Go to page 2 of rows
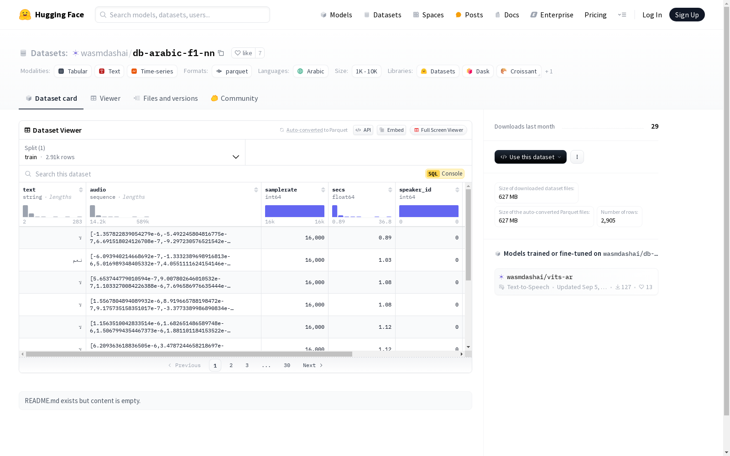The image size is (730, 456). click(x=231, y=365)
